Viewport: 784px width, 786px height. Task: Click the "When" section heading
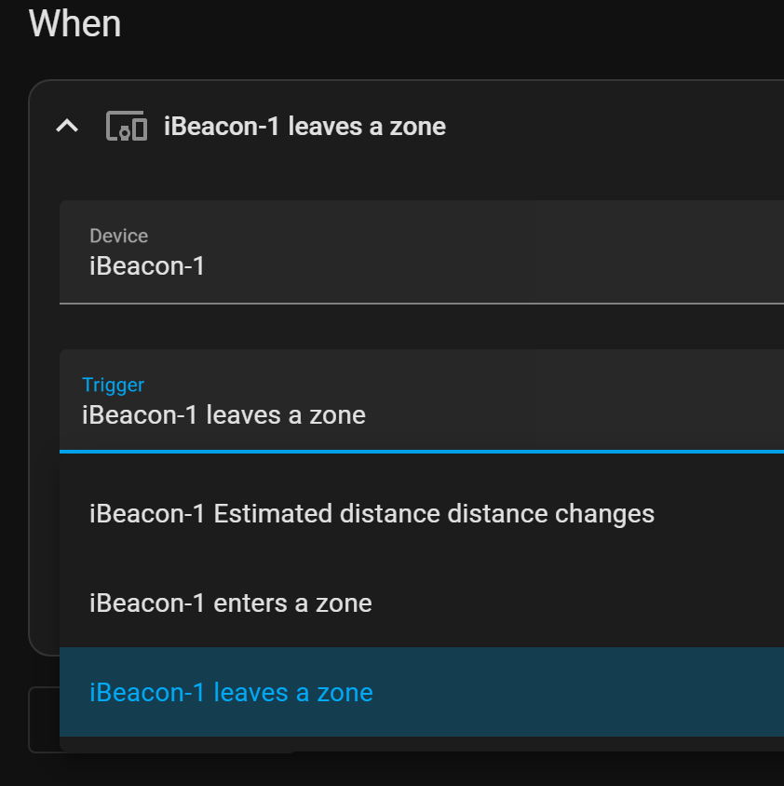click(74, 23)
